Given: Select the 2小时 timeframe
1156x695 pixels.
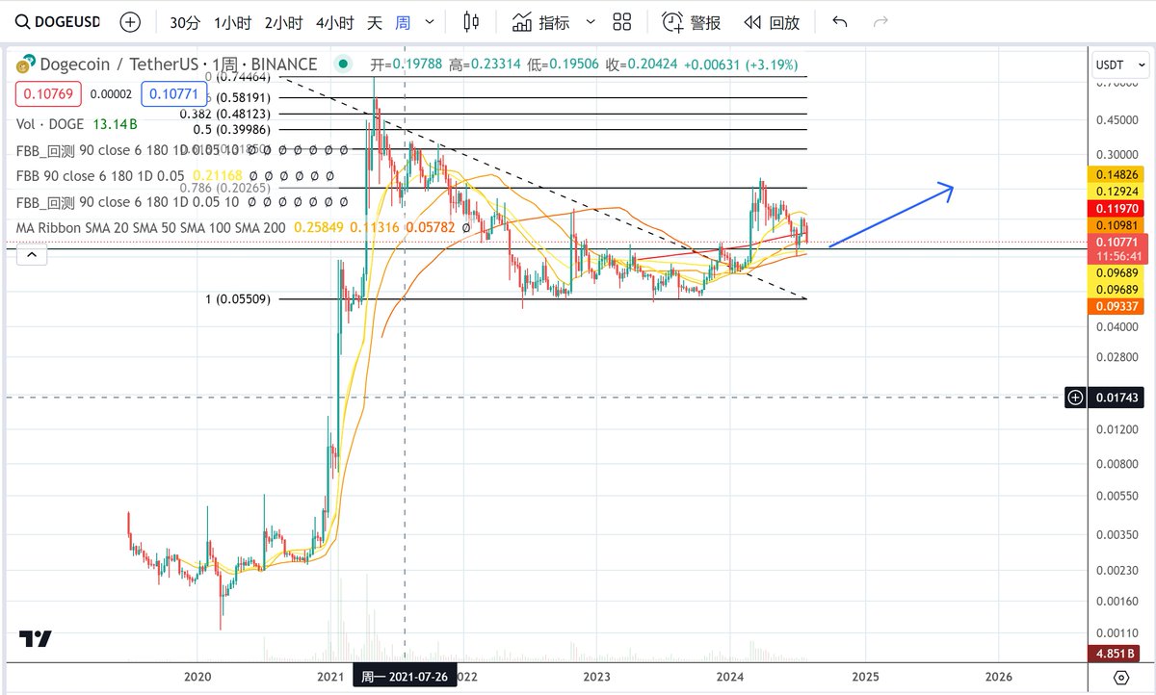Looking at the screenshot, I should [x=282, y=21].
